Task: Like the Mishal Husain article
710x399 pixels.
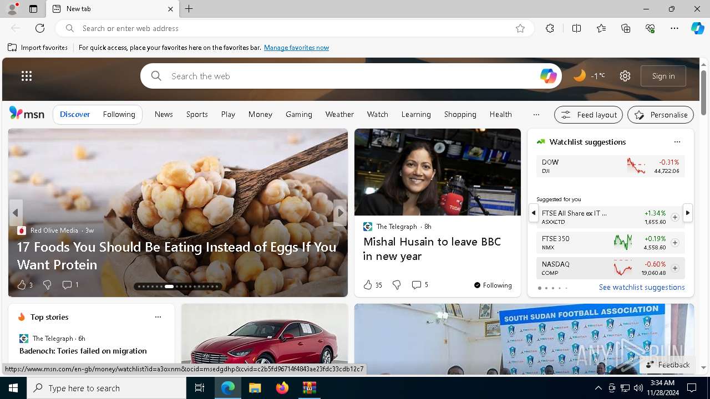Action: click(x=368, y=285)
